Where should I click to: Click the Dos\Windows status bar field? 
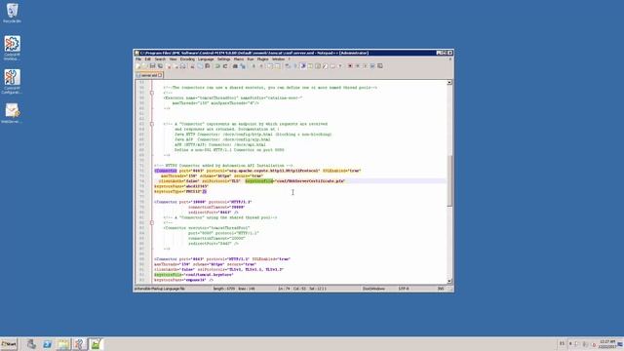(x=373, y=289)
